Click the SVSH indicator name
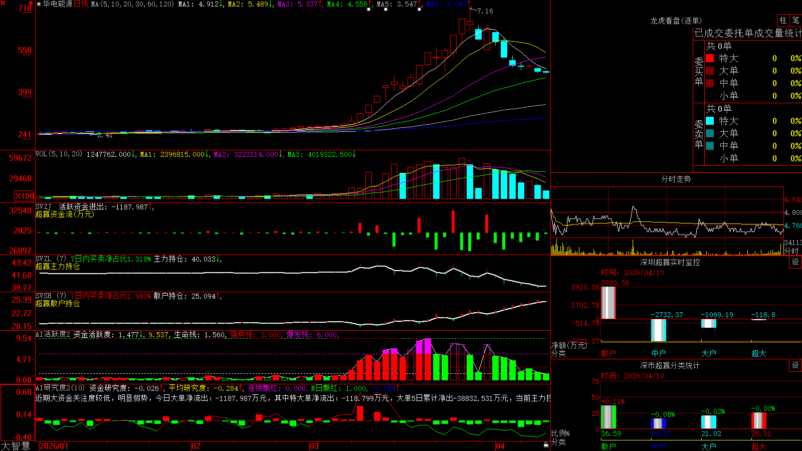The height and width of the screenshot is (451, 802). [x=44, y=296]
